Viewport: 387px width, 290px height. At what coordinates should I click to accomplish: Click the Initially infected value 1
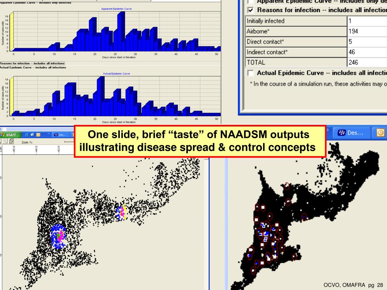click(x=367, y=21)
